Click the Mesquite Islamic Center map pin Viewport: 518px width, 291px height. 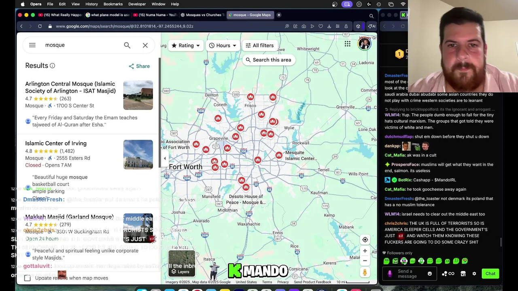click(279, 155)
